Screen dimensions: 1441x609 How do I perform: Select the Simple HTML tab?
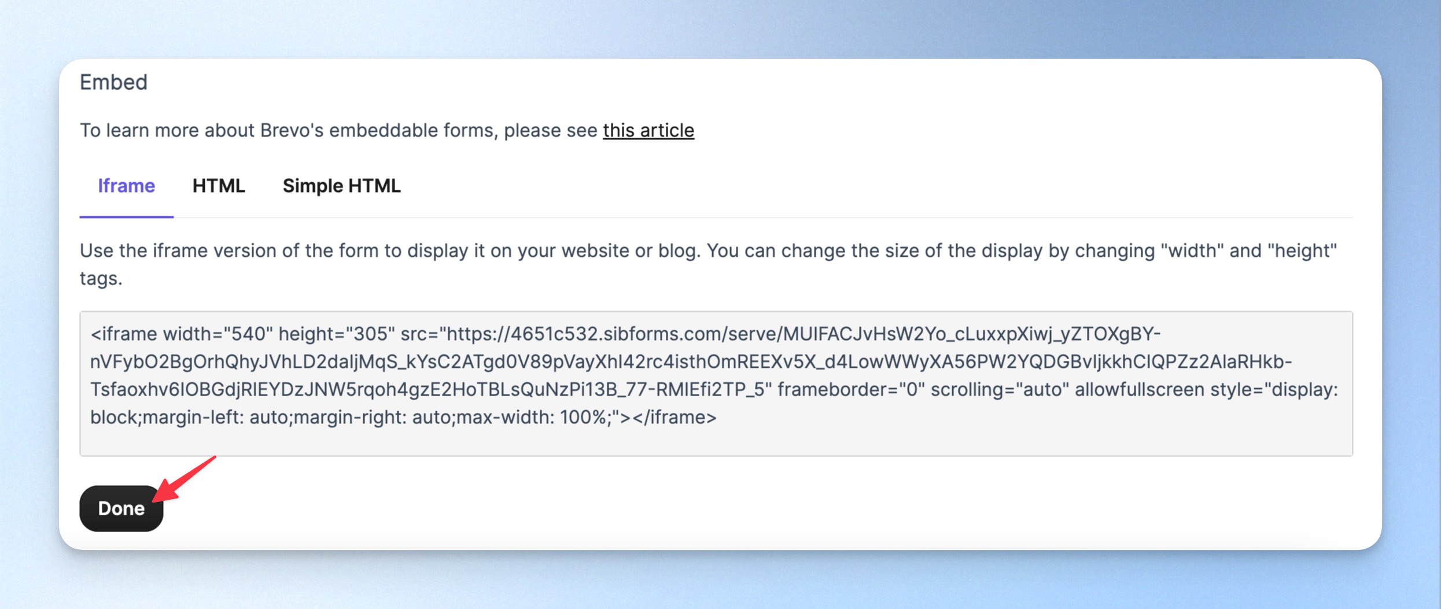point(341,186)
